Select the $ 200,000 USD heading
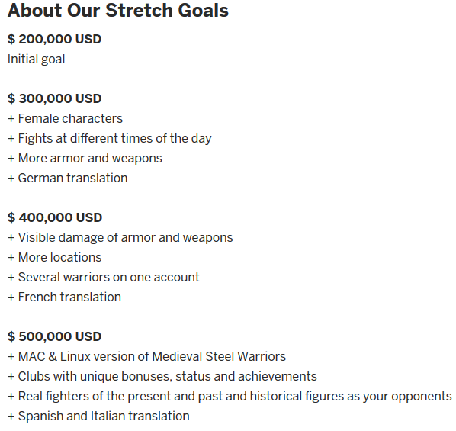This screenshot has width=456, height=431. pos(54,40)
